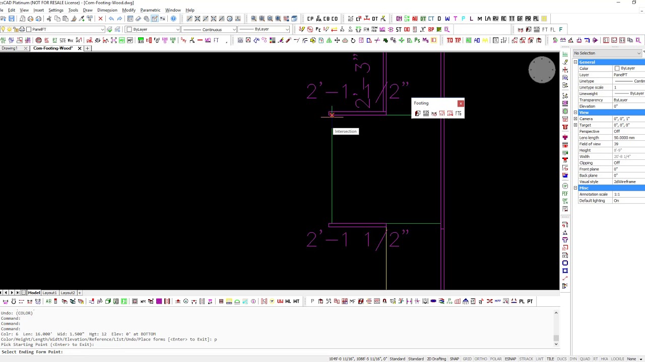Click the LA icon in the top toolbar
This screenshot has height=362, width=645.
coord(487,19)
